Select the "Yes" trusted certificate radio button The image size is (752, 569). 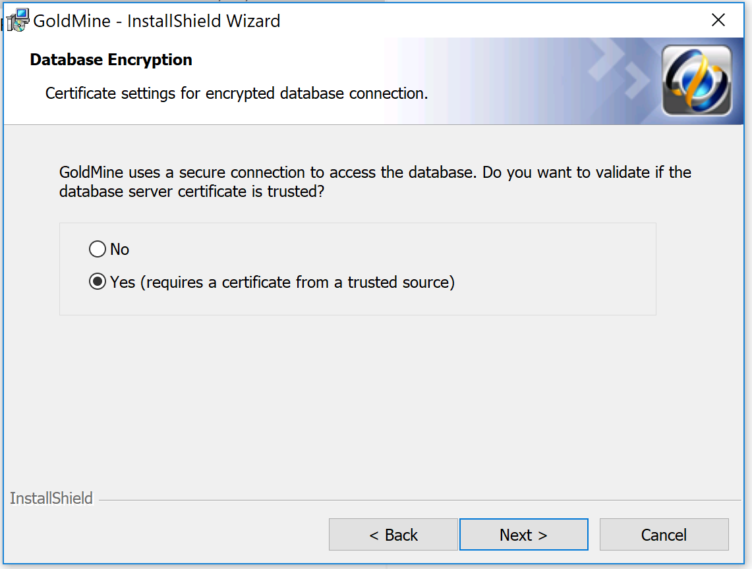98,282
